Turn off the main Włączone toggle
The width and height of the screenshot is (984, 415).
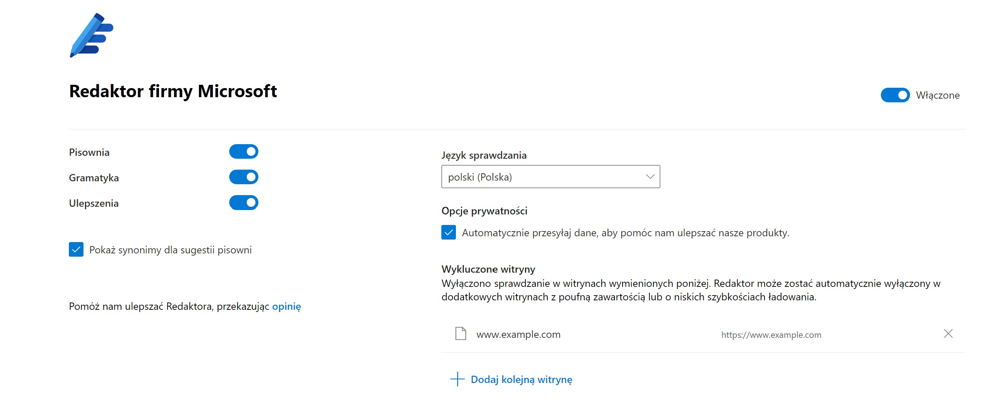(x=895, y=95)
